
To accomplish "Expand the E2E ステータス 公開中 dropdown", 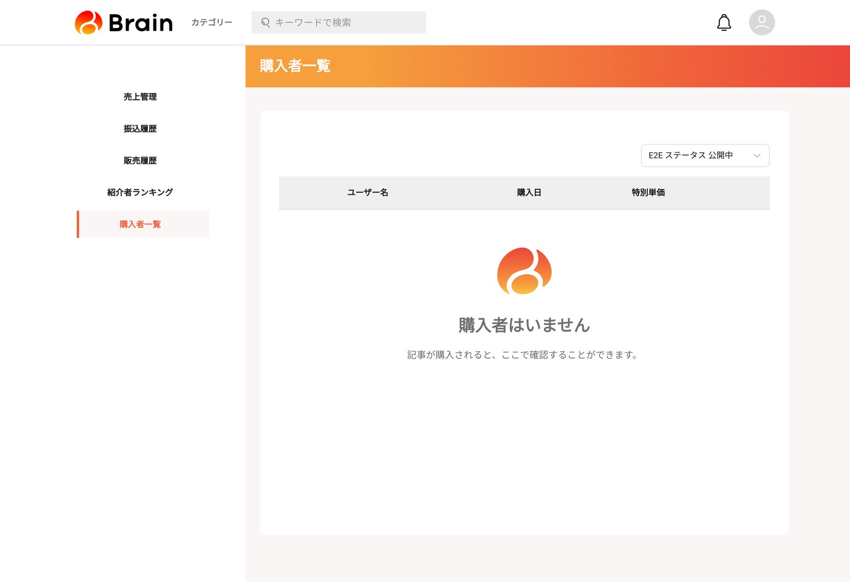I will point(705,155).
